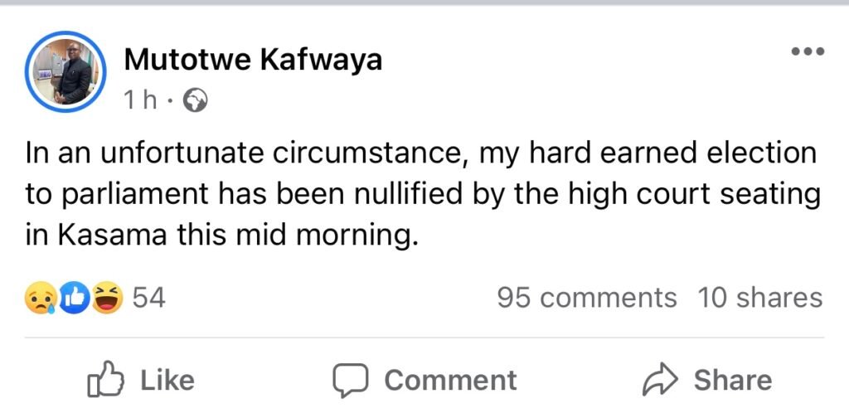
Task: Click the blue thumbs-up reaction emoji
Action: (73, 298)
